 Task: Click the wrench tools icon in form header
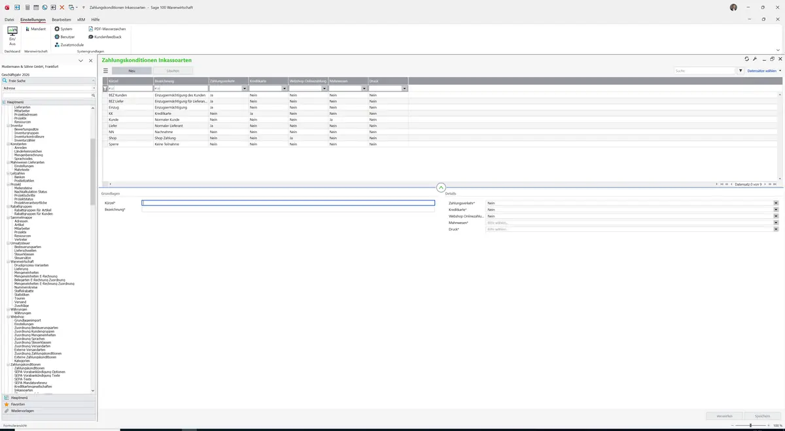pos(755,59)
